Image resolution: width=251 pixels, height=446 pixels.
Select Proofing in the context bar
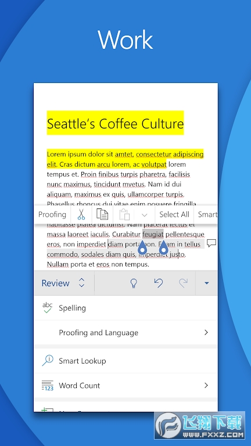[x=52, y=214]
